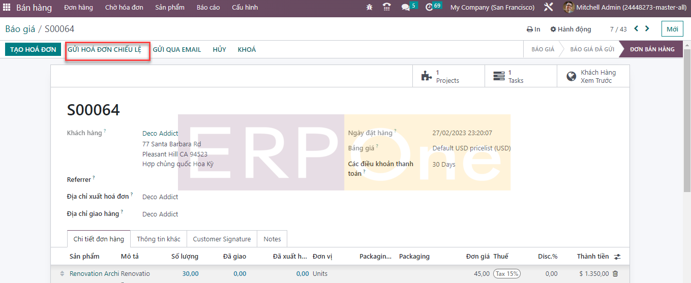Click the Projects smart button
691x283 pixels.
click(447, 77)
